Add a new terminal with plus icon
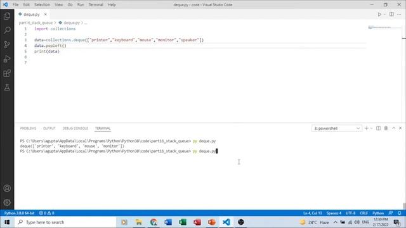406x228 pixels. click(367, 128)
